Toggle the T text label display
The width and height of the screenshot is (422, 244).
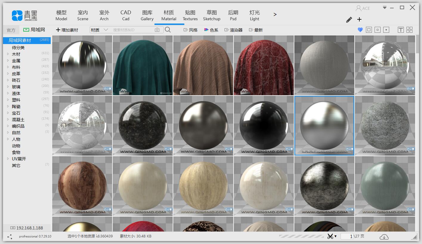point(401,30)
